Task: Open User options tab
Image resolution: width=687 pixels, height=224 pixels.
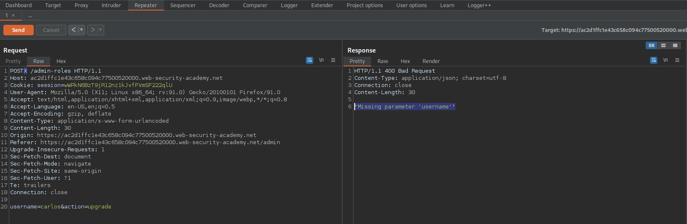Action: (412, 5)
